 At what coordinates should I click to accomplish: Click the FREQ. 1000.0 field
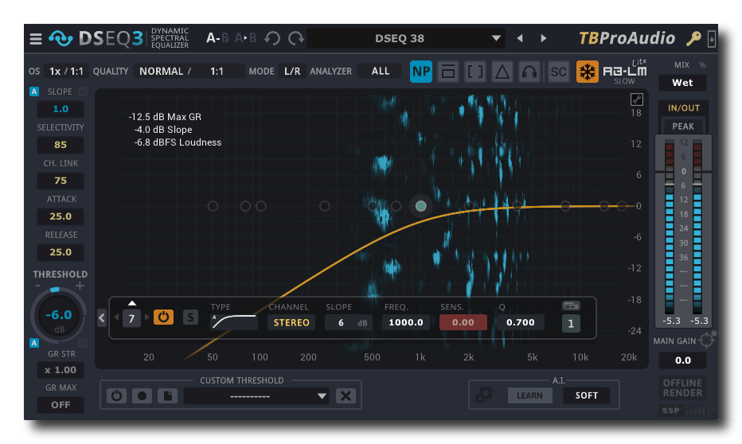405,322
